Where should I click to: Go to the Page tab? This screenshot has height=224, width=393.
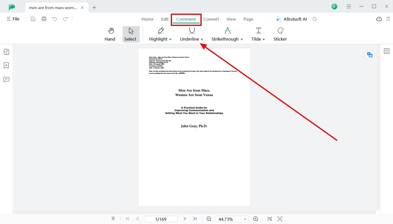pyautogui.click(x=248, y=19)
